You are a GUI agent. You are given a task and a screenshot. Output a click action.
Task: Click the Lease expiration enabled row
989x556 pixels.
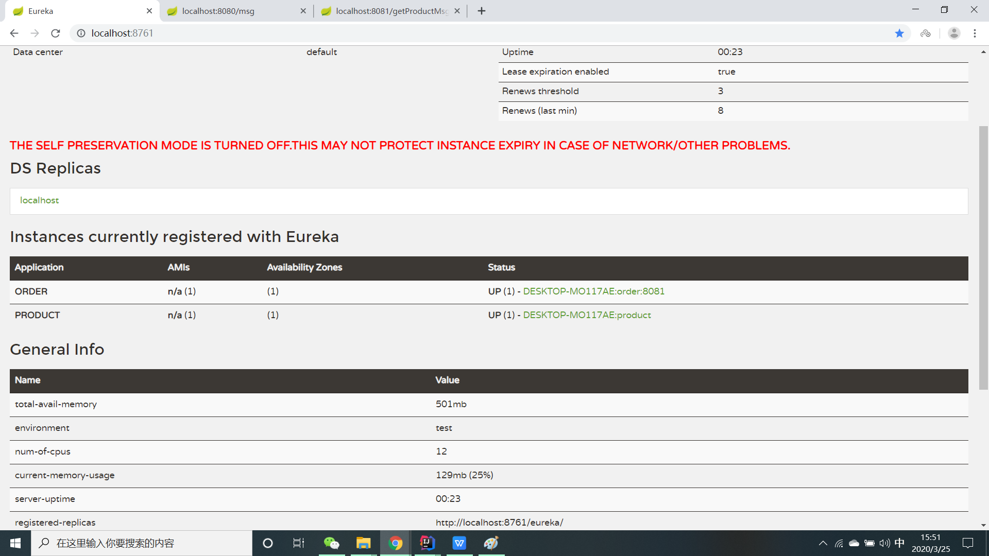[733, 72]
